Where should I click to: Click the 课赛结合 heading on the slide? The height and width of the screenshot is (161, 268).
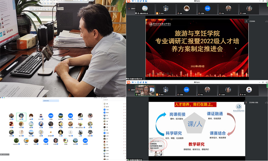coord(220,133)
